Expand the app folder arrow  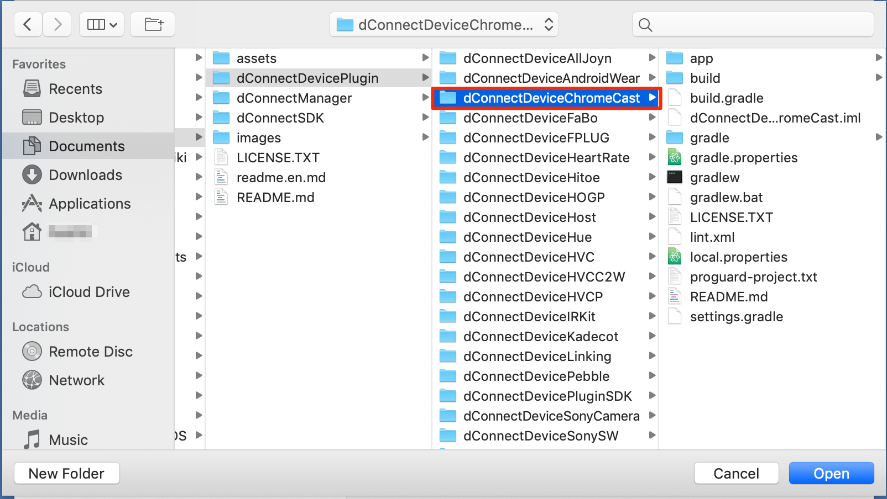879,58
